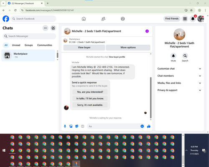Open emoji picker in message box
The image size is (209, 167).
pyautogui.click(x=142, y=126)
